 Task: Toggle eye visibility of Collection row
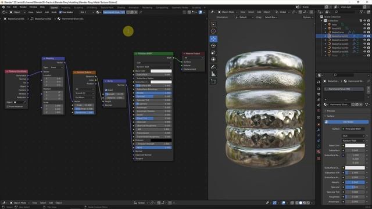[364, 21]
